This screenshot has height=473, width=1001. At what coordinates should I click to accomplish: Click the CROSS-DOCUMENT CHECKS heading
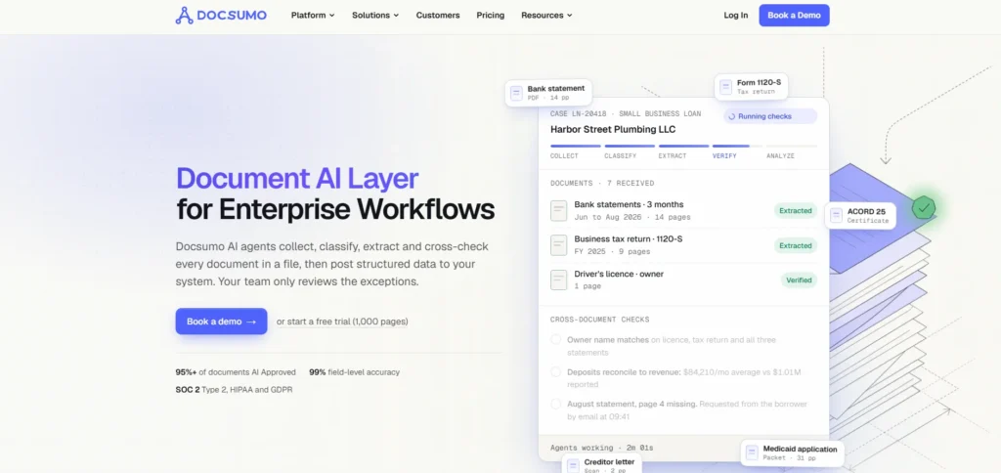[600, 320]
